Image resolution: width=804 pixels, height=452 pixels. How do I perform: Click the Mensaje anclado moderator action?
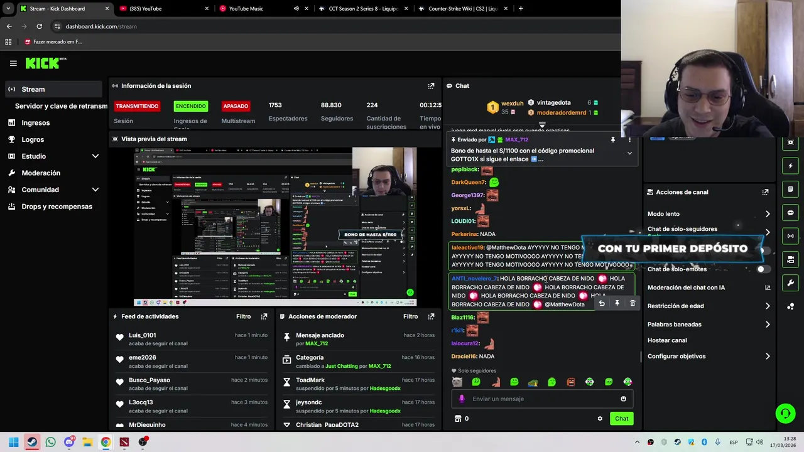point(320,335)
